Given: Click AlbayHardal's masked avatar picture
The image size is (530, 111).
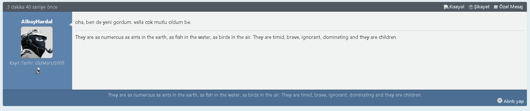Looking at the screenshot, I should (37, 42).
